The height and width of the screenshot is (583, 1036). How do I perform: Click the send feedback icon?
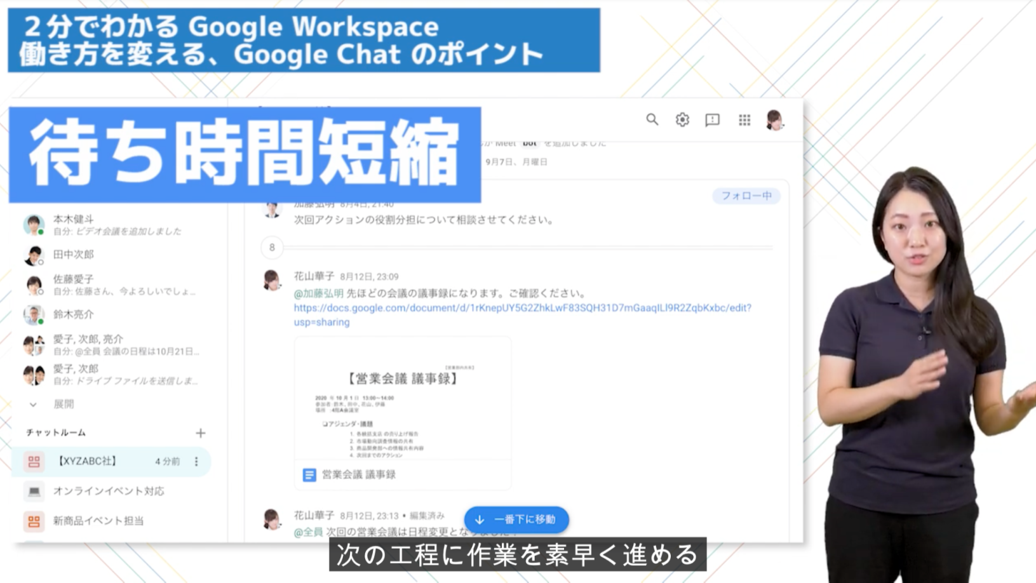(713, 120)
